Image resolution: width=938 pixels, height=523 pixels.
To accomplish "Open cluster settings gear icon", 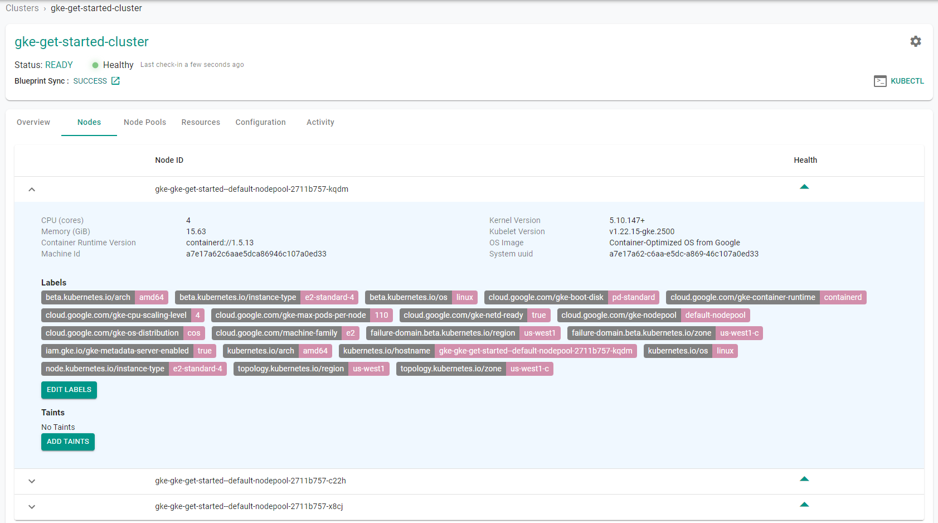I will click(916, 41).
